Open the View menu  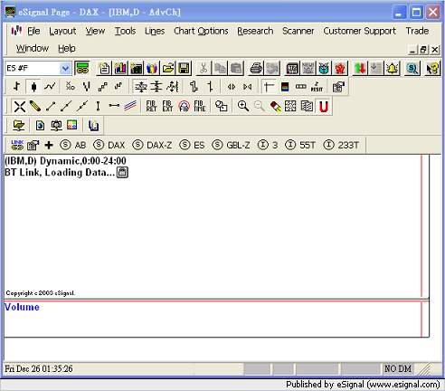coord(95,31)
